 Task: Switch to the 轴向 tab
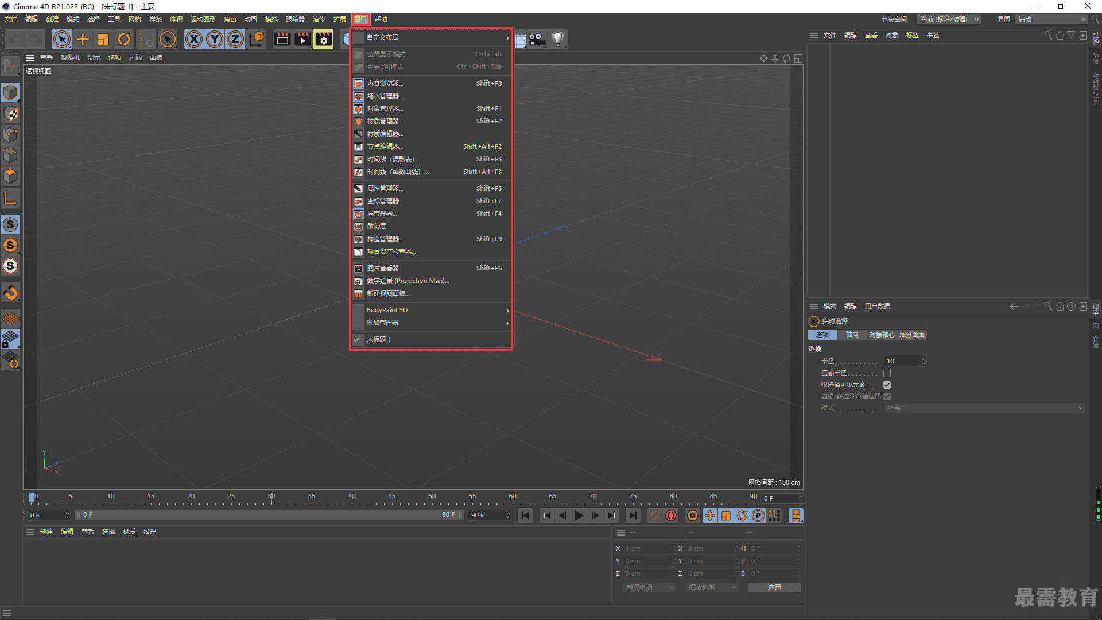[852, 335]
